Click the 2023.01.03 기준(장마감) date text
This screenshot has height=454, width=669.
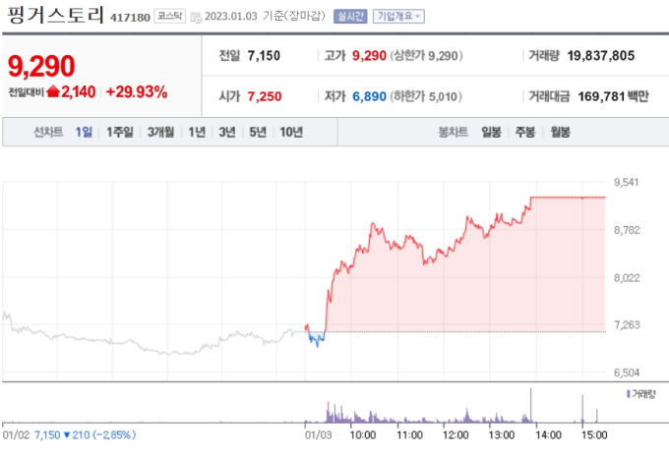tap(265, 16)
